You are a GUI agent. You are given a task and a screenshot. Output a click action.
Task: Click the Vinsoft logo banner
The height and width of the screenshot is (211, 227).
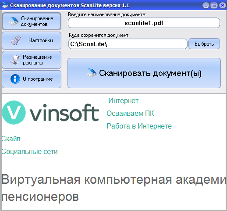50,112
